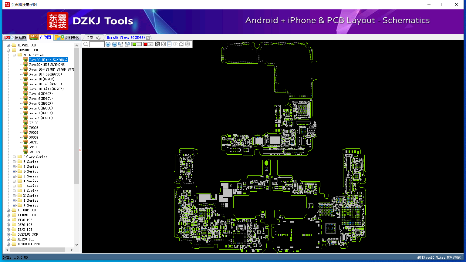
Task: Click the tree panel scroll-up arrow
Action: click(76, 45)
